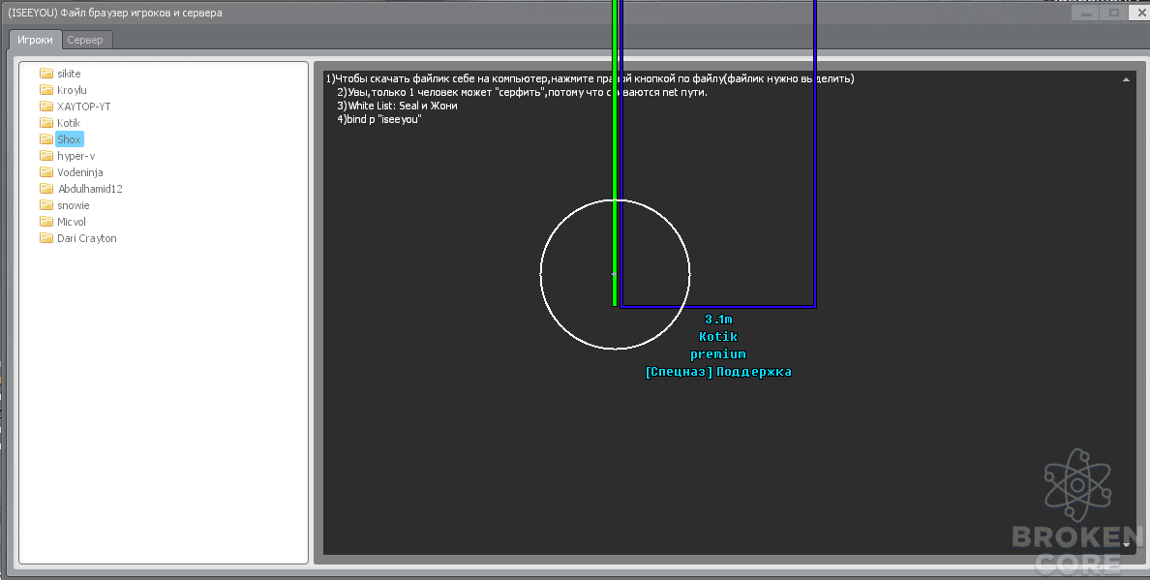Switch to the Игроки tab
Viewport: 1150px width, 580px height.
(x=35, y=40)
